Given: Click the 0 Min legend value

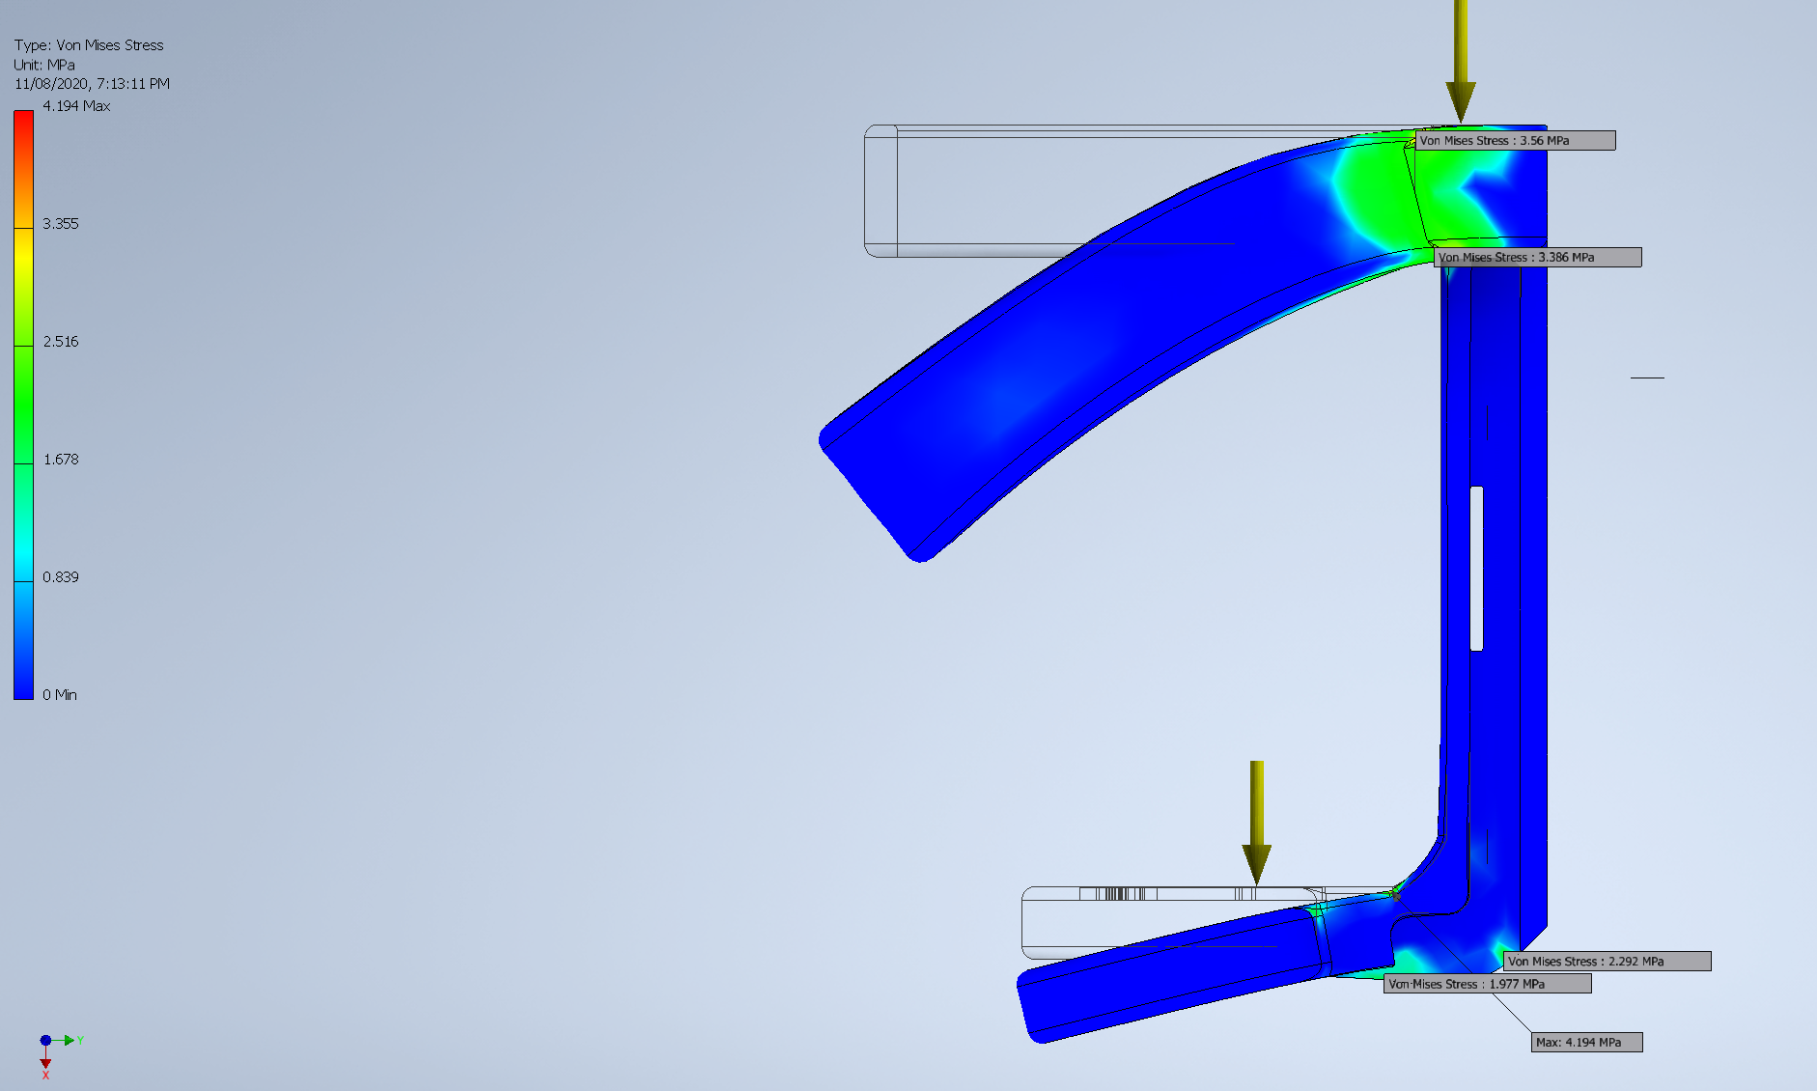Looking at the screenshot, I should pyautogui.click(x=60, y=695).
